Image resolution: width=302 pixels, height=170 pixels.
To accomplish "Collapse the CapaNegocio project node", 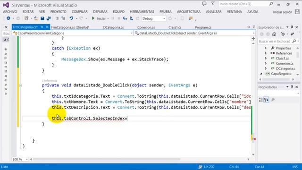I will [x=261, y=74].
